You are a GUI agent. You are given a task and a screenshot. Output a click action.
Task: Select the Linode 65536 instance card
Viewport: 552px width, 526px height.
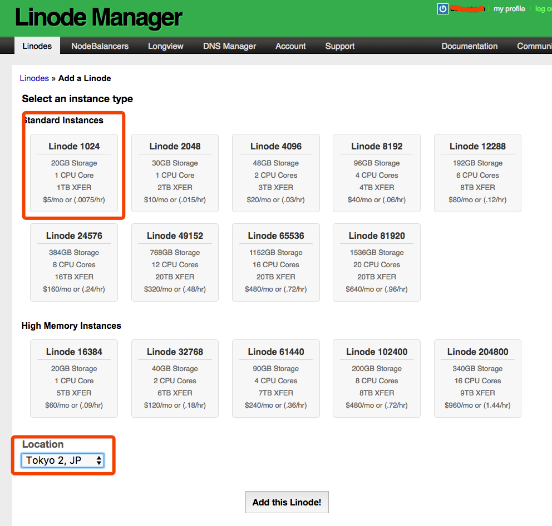pyautogui.click(x=275, y=263)
